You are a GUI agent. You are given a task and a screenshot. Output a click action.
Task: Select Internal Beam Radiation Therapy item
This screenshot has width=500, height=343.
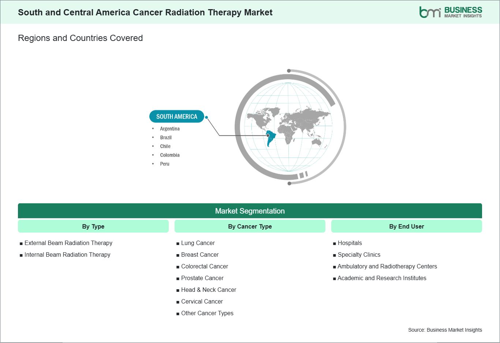(67, 255)
